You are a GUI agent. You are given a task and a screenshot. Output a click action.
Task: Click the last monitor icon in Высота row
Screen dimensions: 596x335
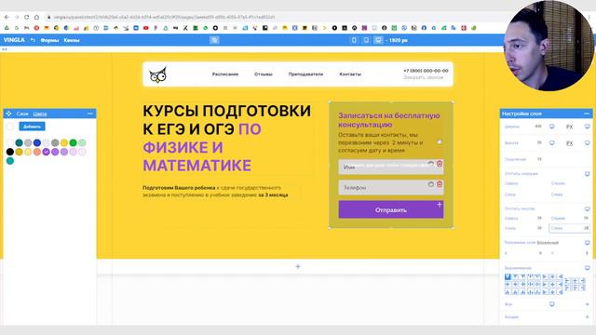(x=587, y=142)
